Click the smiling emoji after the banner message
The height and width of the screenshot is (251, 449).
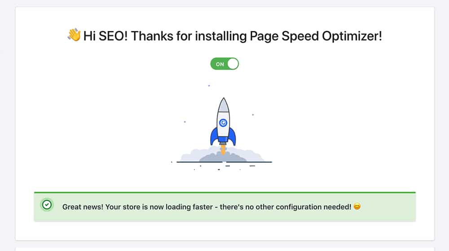click(x=357, y=207)
